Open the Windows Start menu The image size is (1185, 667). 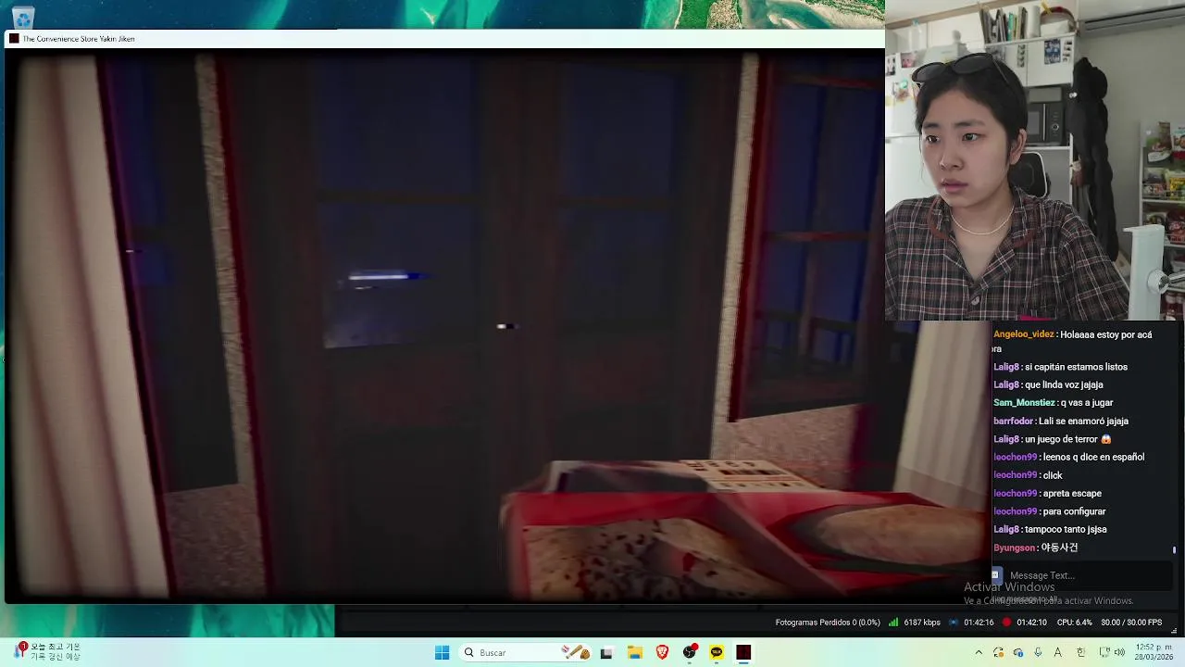click(x=442, y=652)
